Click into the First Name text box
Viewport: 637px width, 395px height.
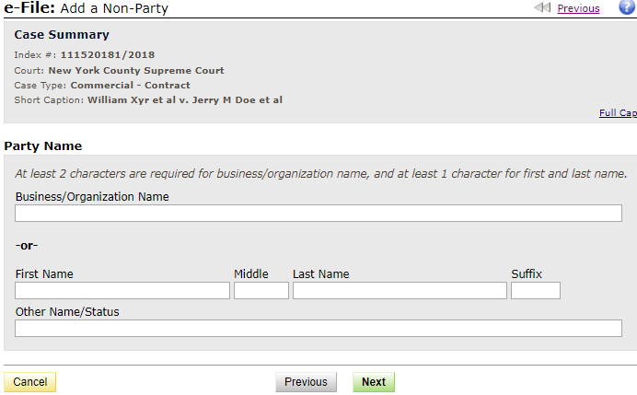click(122, 291)
